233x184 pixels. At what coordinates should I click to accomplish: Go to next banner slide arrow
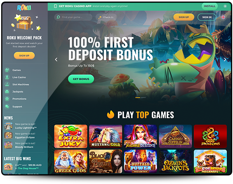tap(225, 59)
